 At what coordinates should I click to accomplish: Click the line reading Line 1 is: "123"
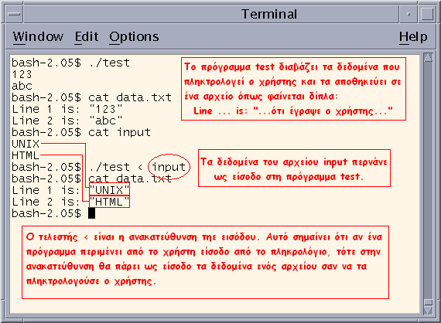[x=67, y=109]
